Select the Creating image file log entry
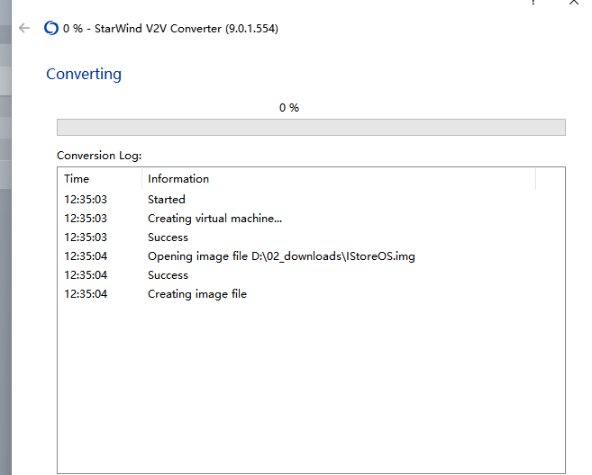The width and height of the screenshot is (592, 475). (x=197, y=294)
